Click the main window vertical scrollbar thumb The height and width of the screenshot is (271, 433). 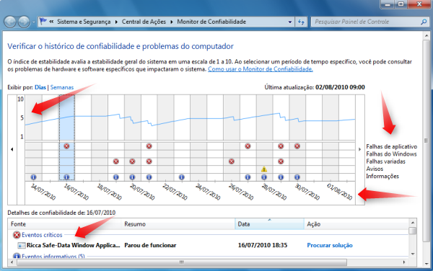(x=426, y=141)
